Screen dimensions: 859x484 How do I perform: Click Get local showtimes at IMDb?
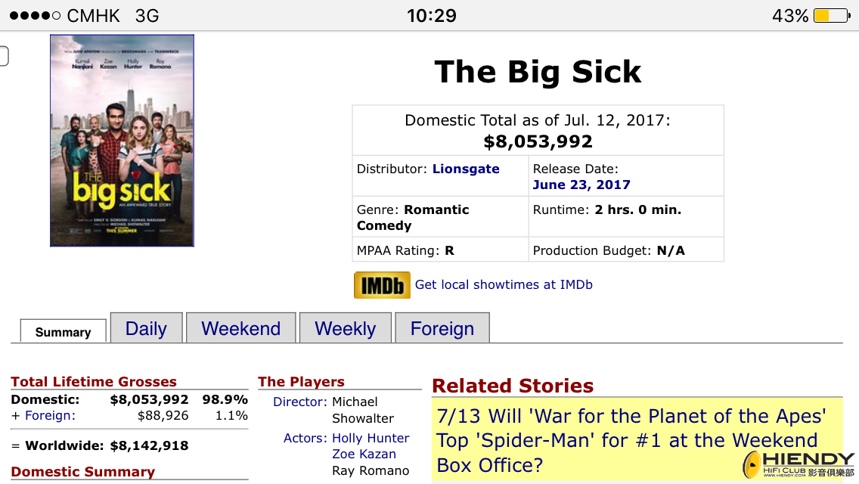pyautogui.click(x=504, y=285)
